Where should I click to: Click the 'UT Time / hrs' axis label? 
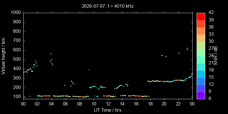pyautogui.click(x=108, y=110)
